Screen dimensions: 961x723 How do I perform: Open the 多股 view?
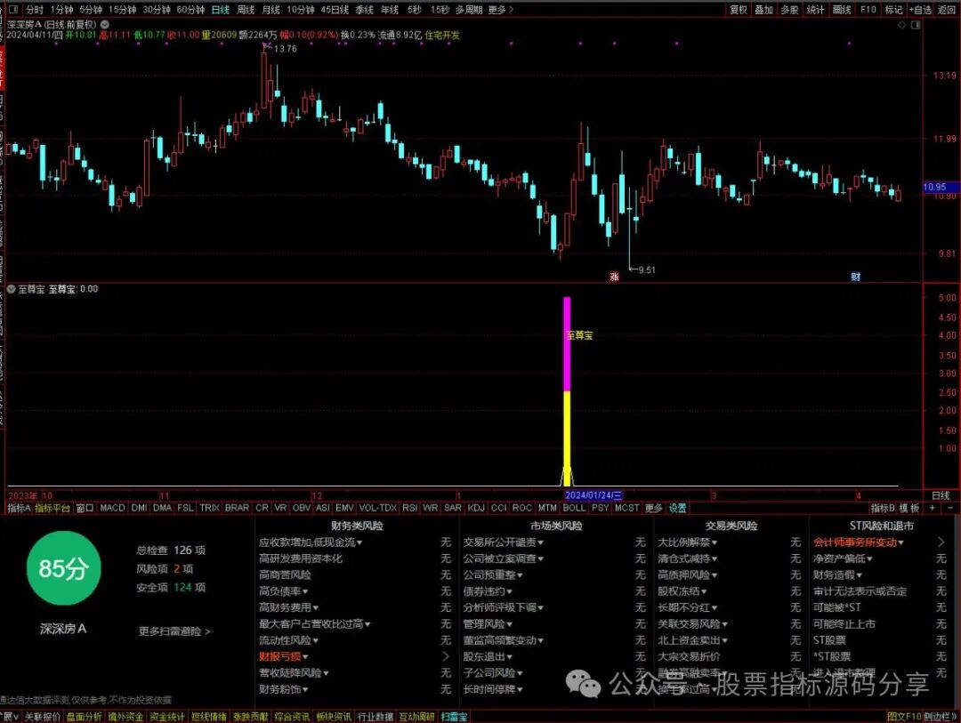pyautogui.click(x=789, y=10)
